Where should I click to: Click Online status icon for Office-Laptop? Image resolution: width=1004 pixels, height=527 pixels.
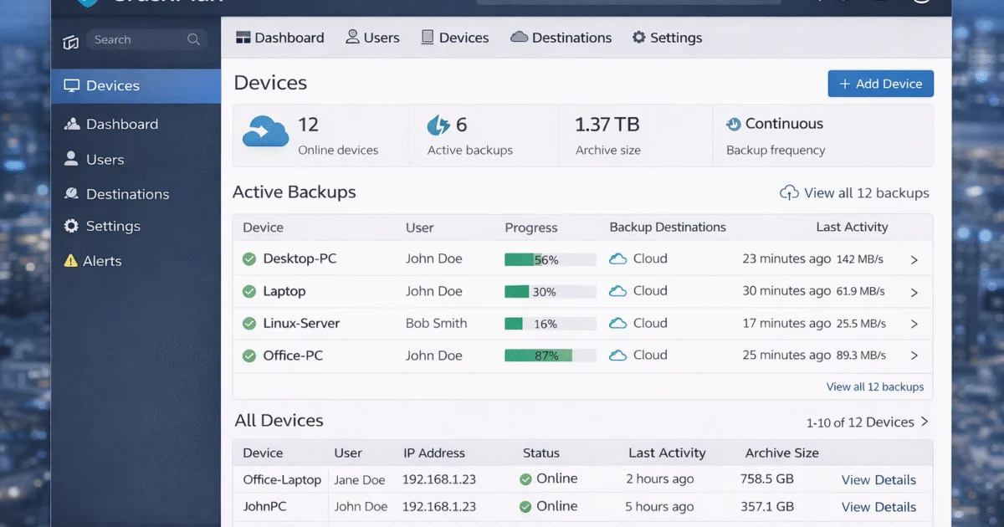(525, 479)
